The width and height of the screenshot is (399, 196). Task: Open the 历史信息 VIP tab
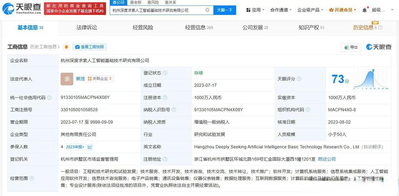click(365, 27)
